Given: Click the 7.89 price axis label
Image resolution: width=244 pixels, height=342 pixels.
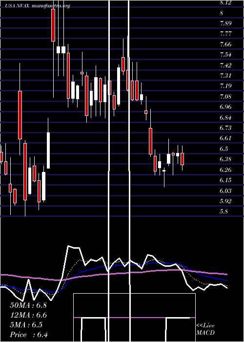Looking at the screenshot, I should (x=225, y=23).
